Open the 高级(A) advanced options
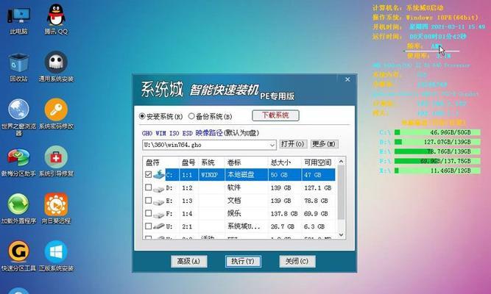Screen dimensions: 491x294 [189, 261]
